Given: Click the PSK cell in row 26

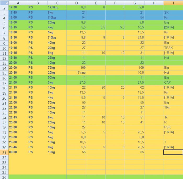Looking at the screenshot, I should click(x=173, y=127).
